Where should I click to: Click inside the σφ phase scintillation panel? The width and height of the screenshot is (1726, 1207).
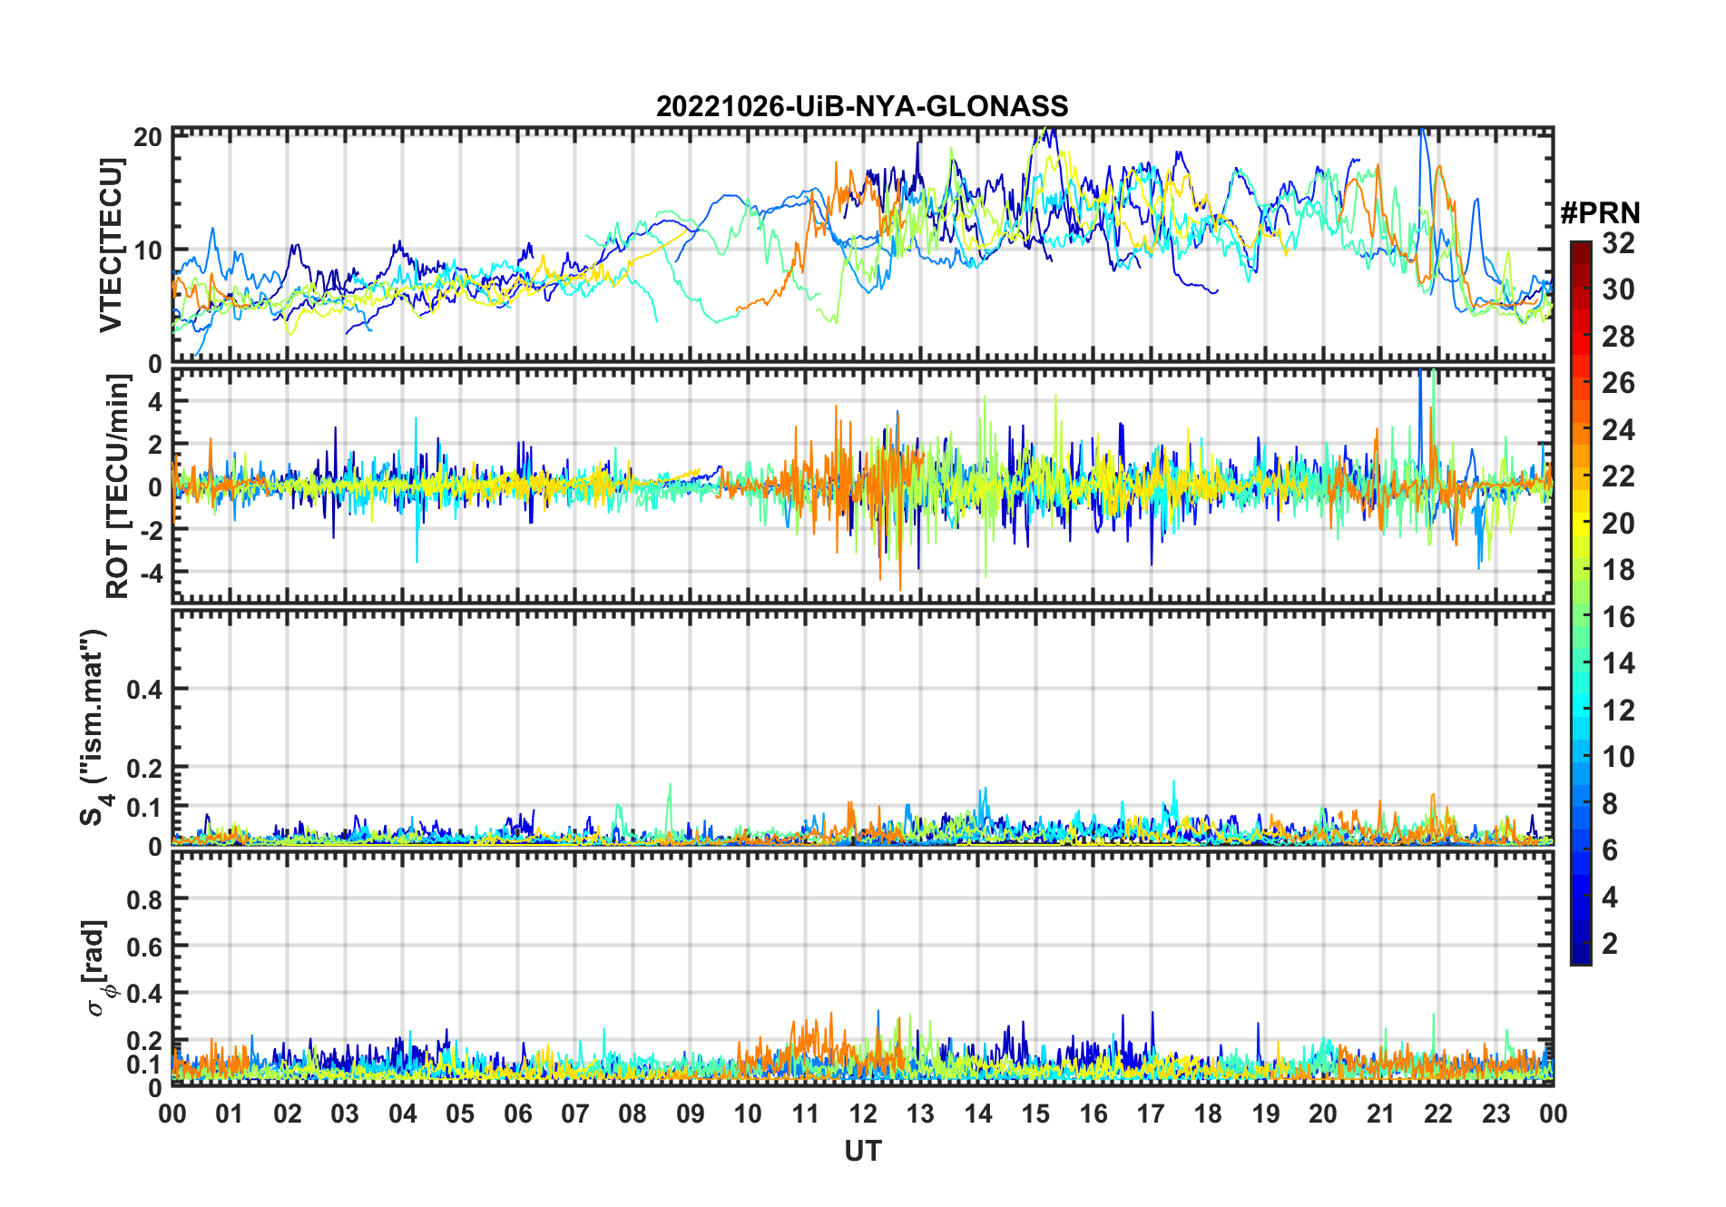[863, 968]
